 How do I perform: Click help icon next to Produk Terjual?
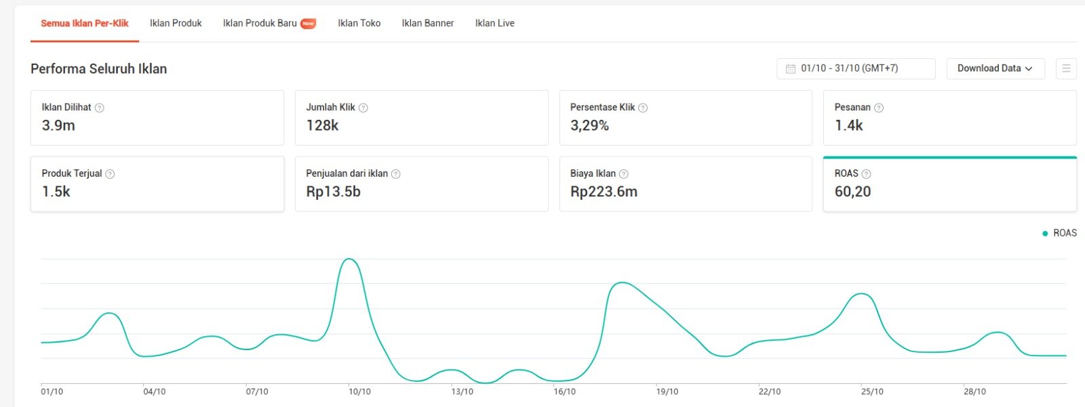click(x=110, y=174)
